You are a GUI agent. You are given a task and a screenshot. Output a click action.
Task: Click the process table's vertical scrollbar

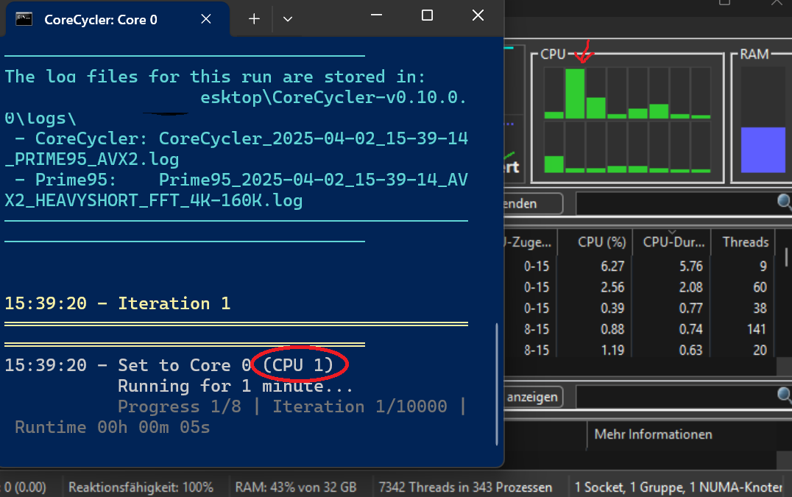(786, 258)
